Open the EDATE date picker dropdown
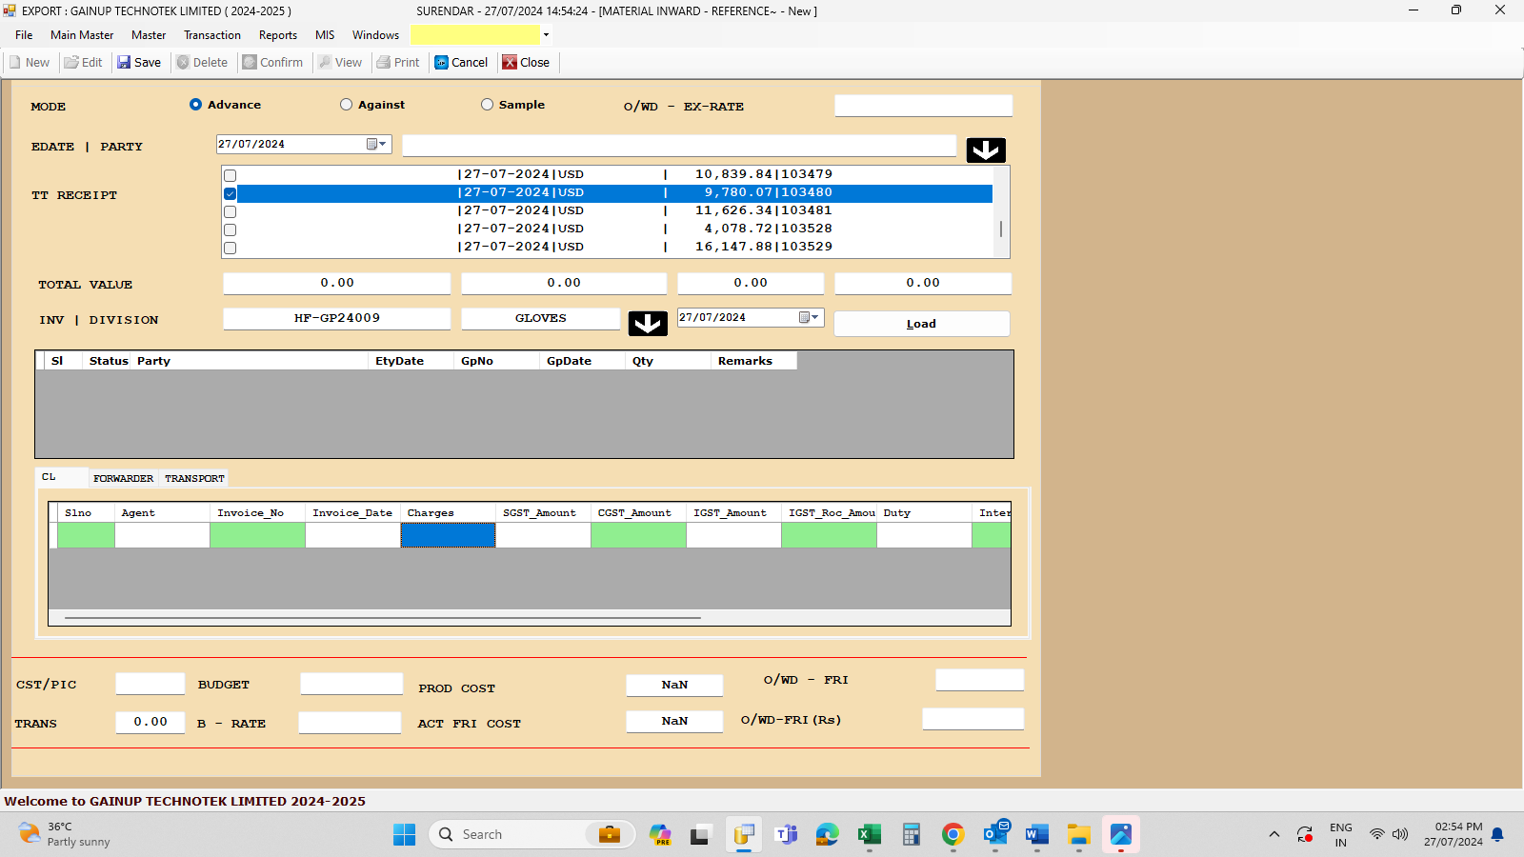Screen dimensions: 1524x857 (377, 145)
